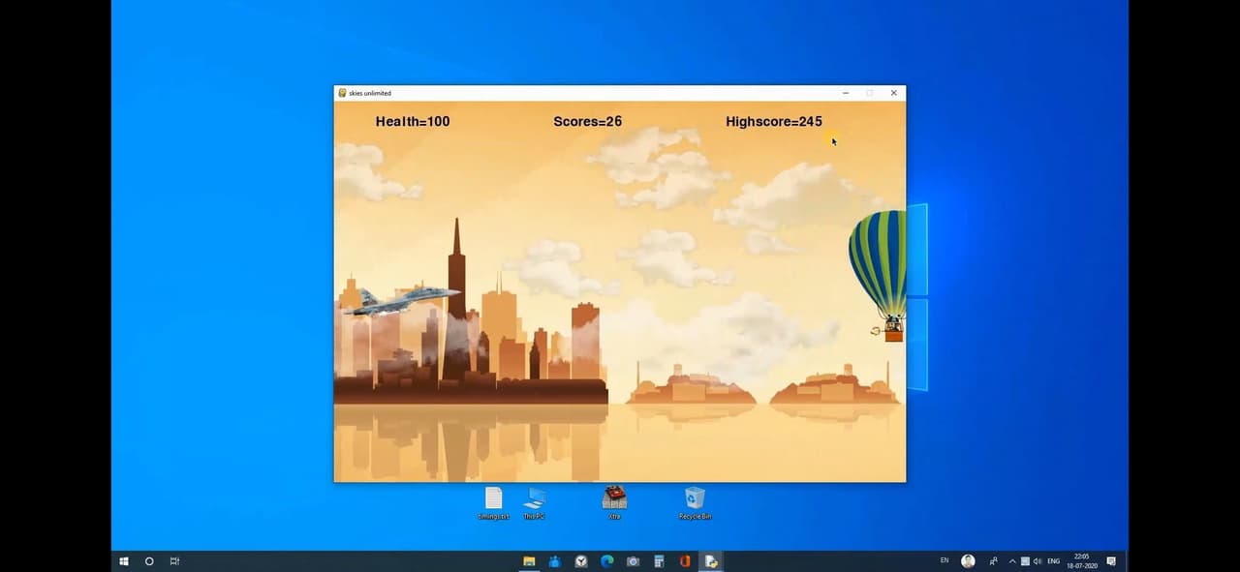The width and height of the screenshot is (1240, 572).
Task: Select the timings.txt file icon
Action: click(493, 503)
